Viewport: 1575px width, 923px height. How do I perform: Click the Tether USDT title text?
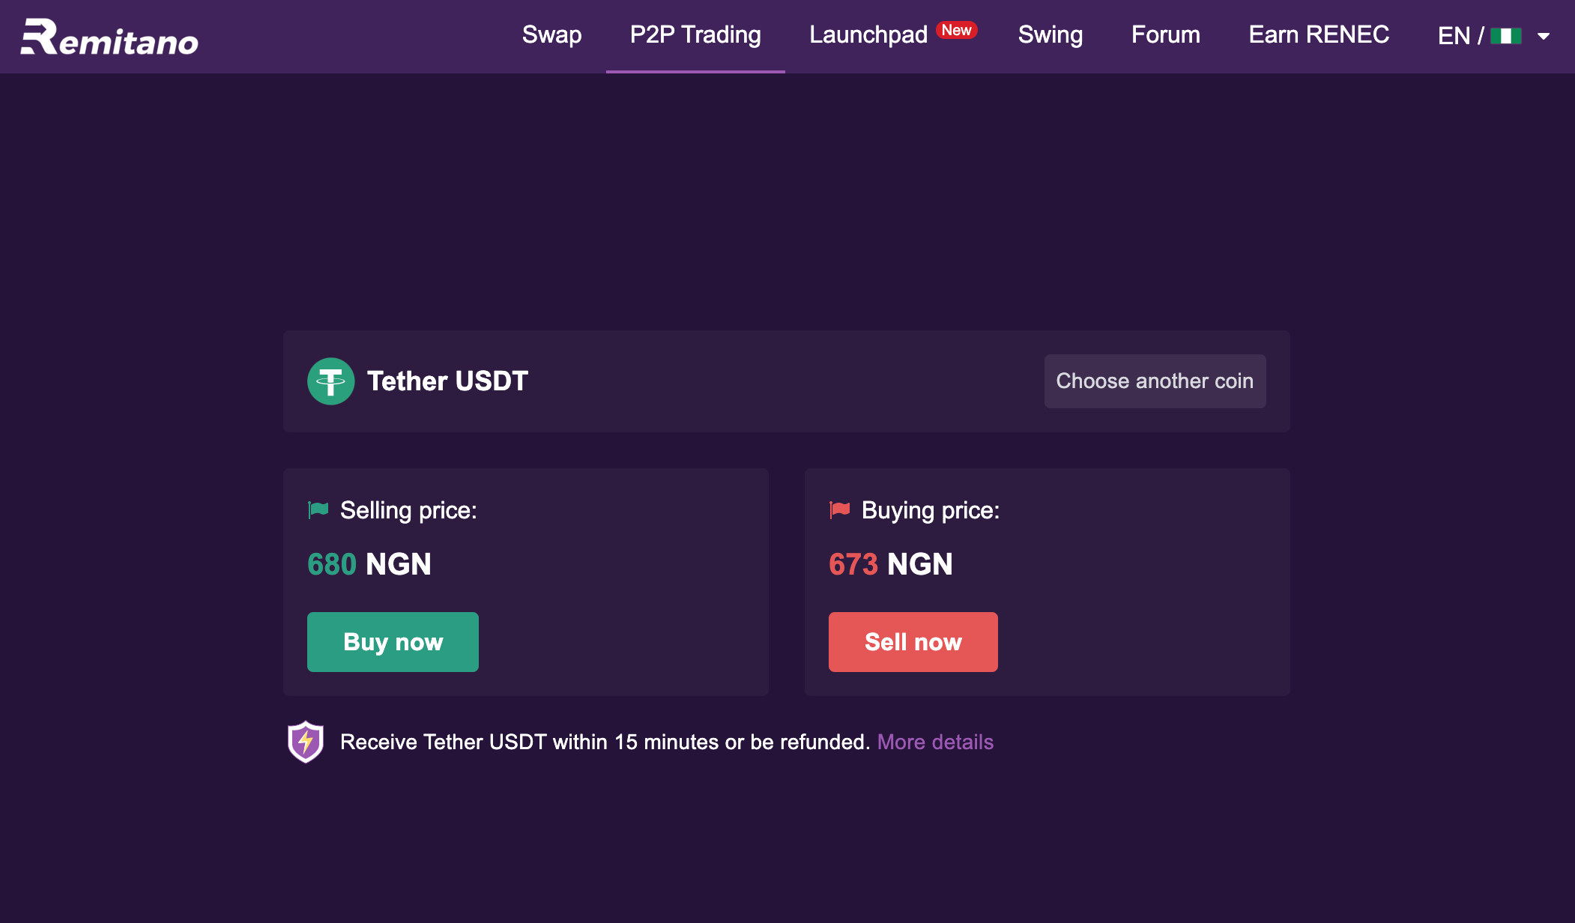click(x=447, y=381)
